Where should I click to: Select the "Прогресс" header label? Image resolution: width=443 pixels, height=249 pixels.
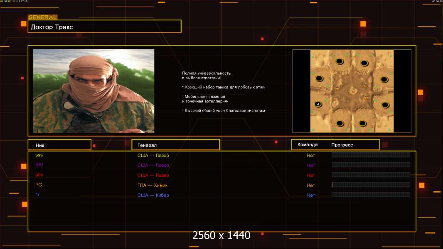tap(342, 145)
